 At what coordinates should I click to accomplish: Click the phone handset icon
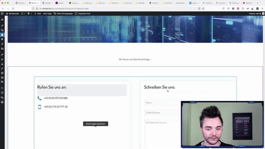[39, 98]
